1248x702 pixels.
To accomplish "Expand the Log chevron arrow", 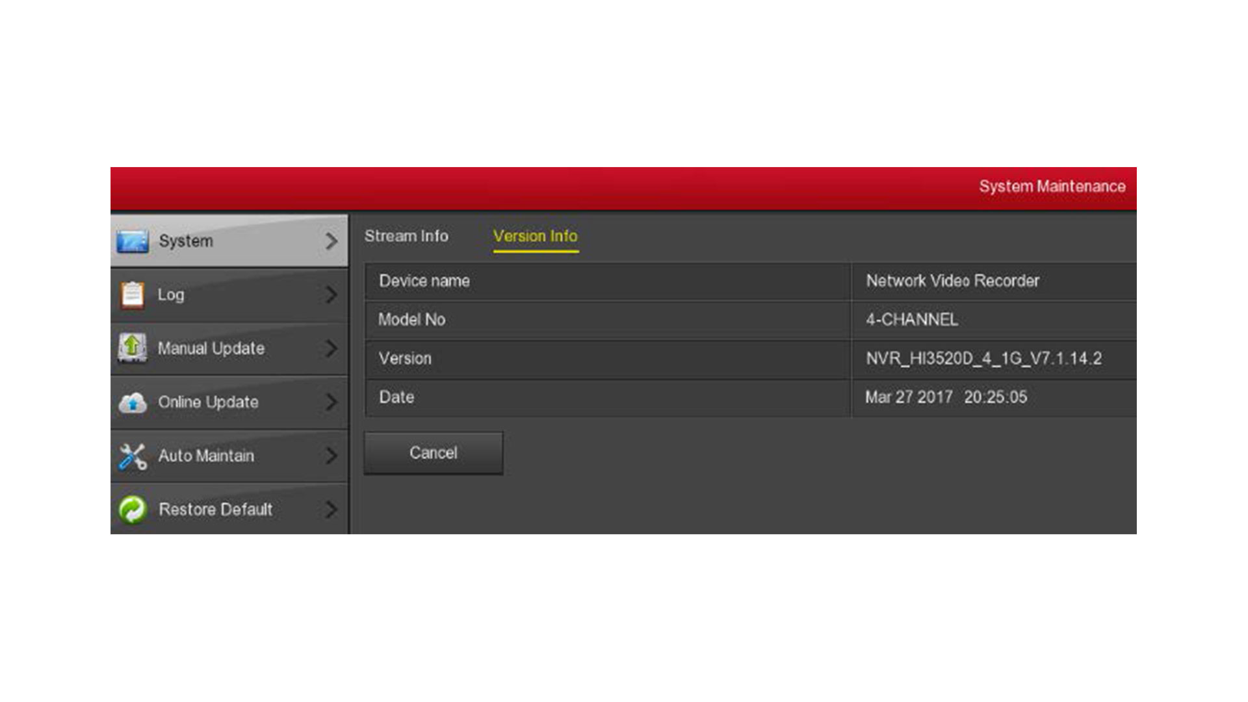I will coord(331,294).
